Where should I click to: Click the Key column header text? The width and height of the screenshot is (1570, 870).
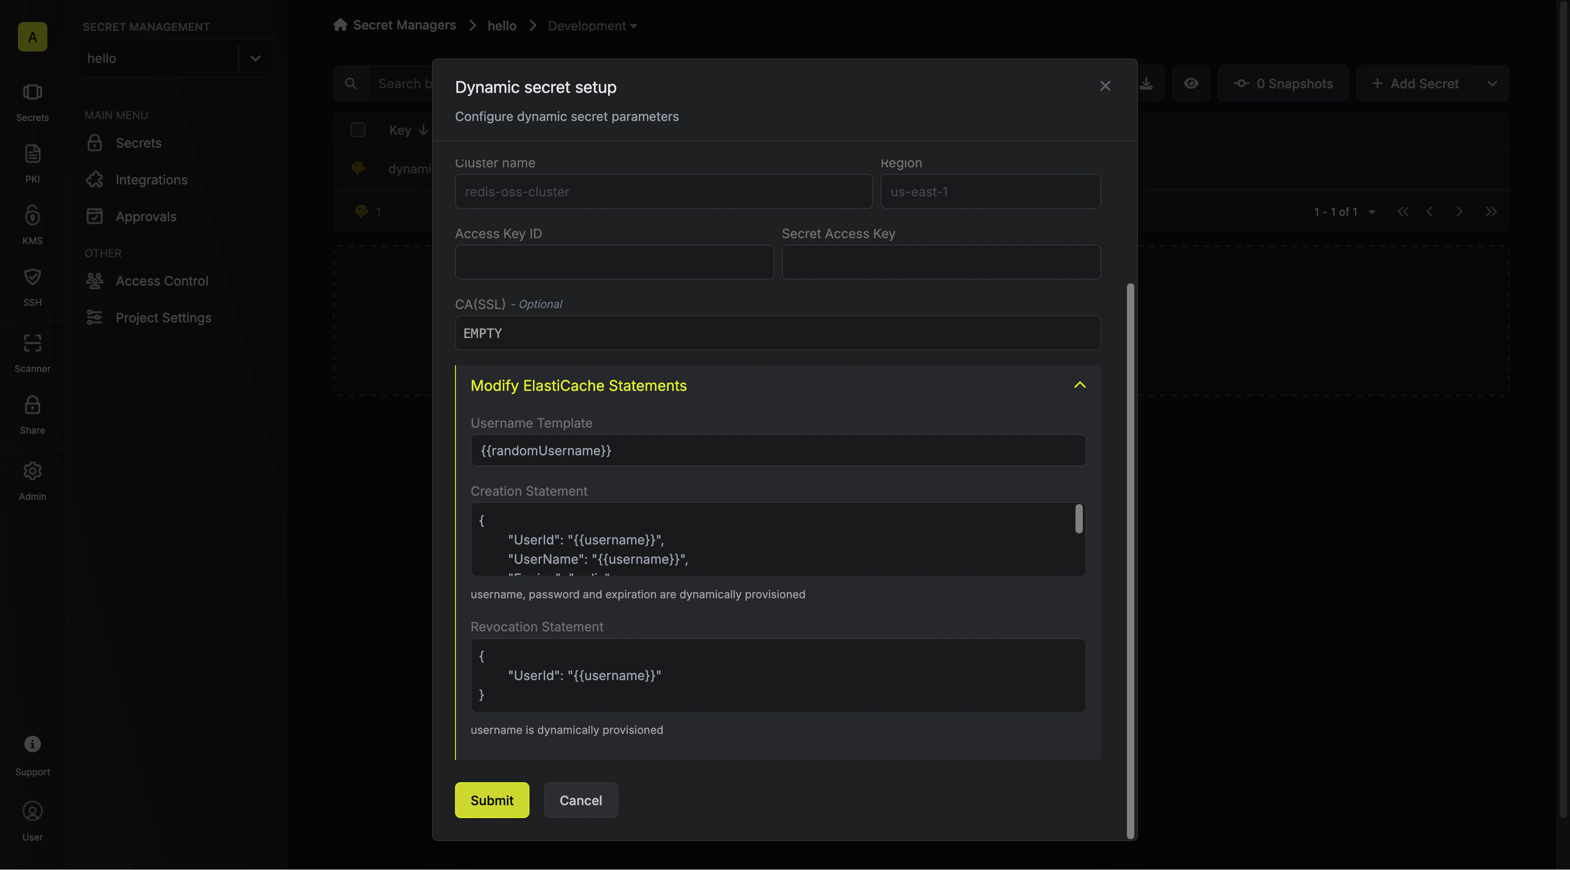click(400, 130)
